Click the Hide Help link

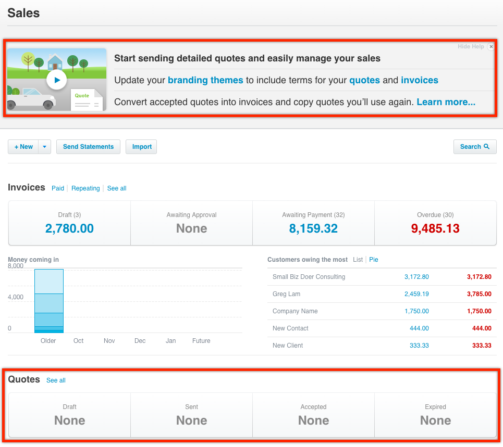point(471,47)
